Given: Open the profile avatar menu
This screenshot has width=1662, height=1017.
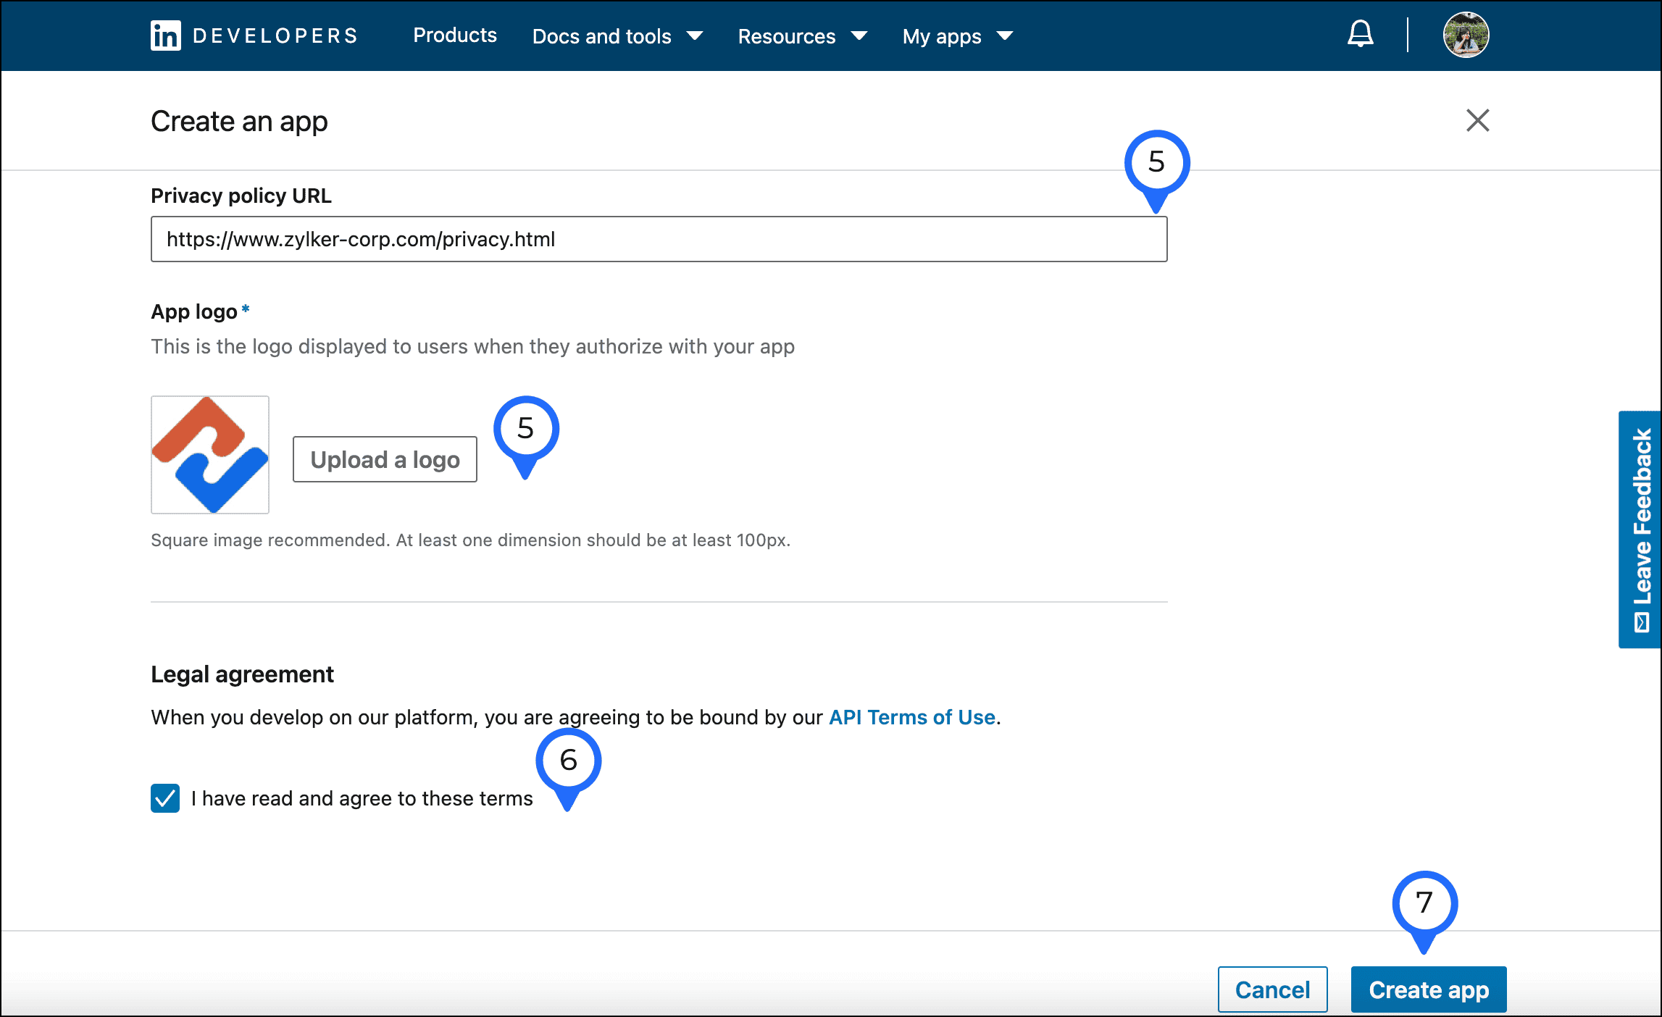Looking at the screenshot, I should (x=1465, y=35).
